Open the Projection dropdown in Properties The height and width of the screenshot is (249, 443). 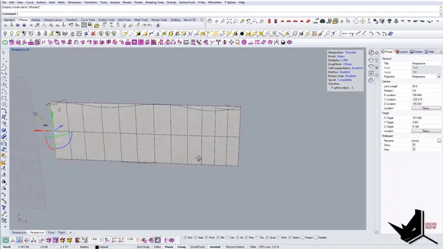[x=439, y=76]
